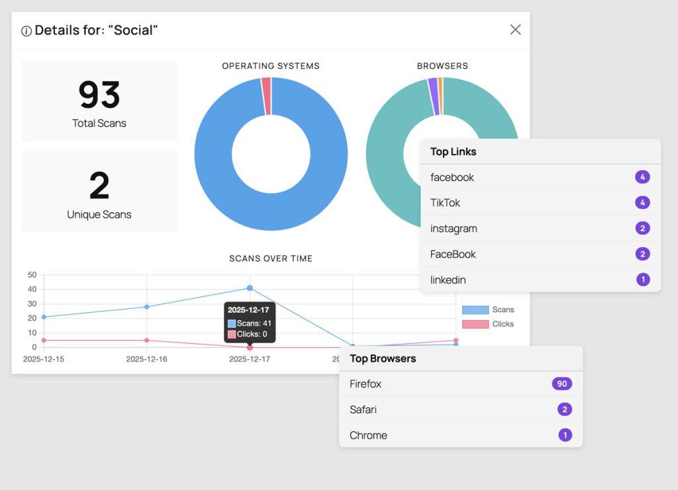Viewport: 678px width, 490px height.
Task: Click the Unique Scans card
Action: (99, 192)
